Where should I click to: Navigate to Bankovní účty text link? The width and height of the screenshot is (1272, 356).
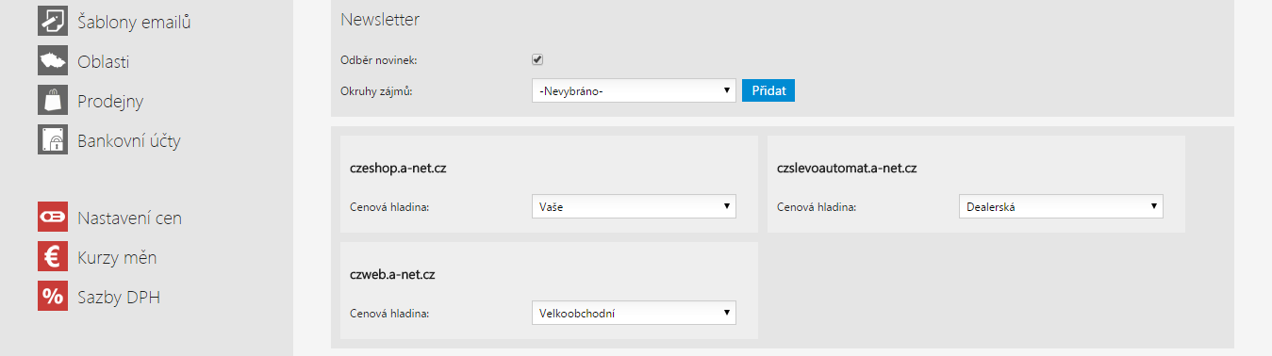tap(129, 141)
